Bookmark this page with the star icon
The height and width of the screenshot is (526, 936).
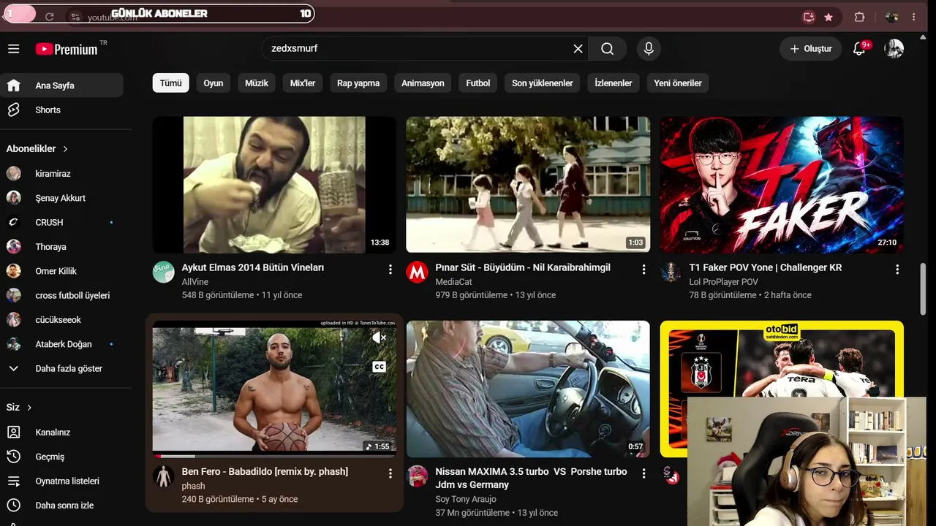[x=829, y=17]
